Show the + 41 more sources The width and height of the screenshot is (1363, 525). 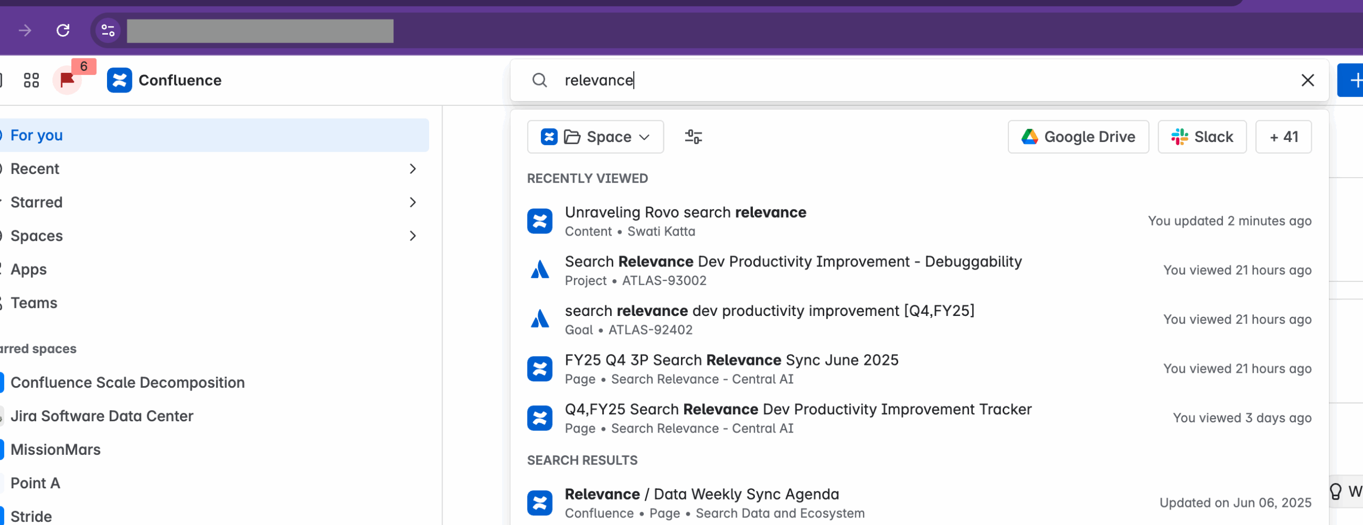click(1283, 137)
